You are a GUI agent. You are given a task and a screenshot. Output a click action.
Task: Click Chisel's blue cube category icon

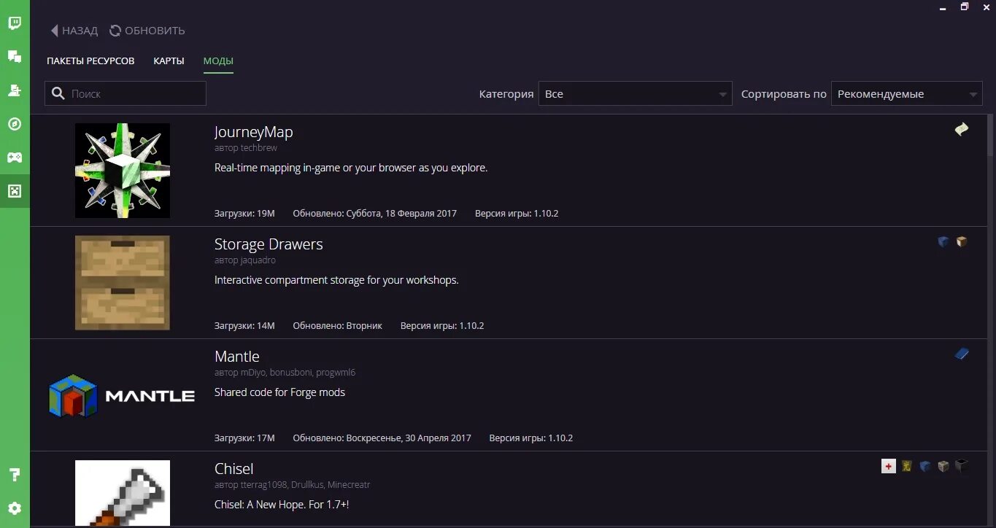tap(925, 466)
